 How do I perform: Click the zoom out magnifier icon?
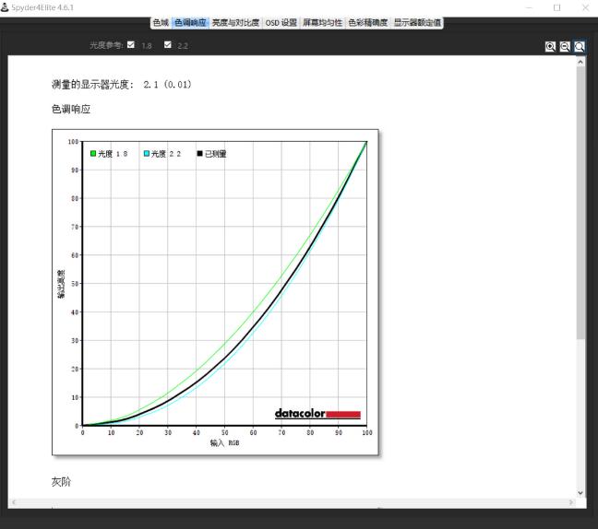pos(565,46)
